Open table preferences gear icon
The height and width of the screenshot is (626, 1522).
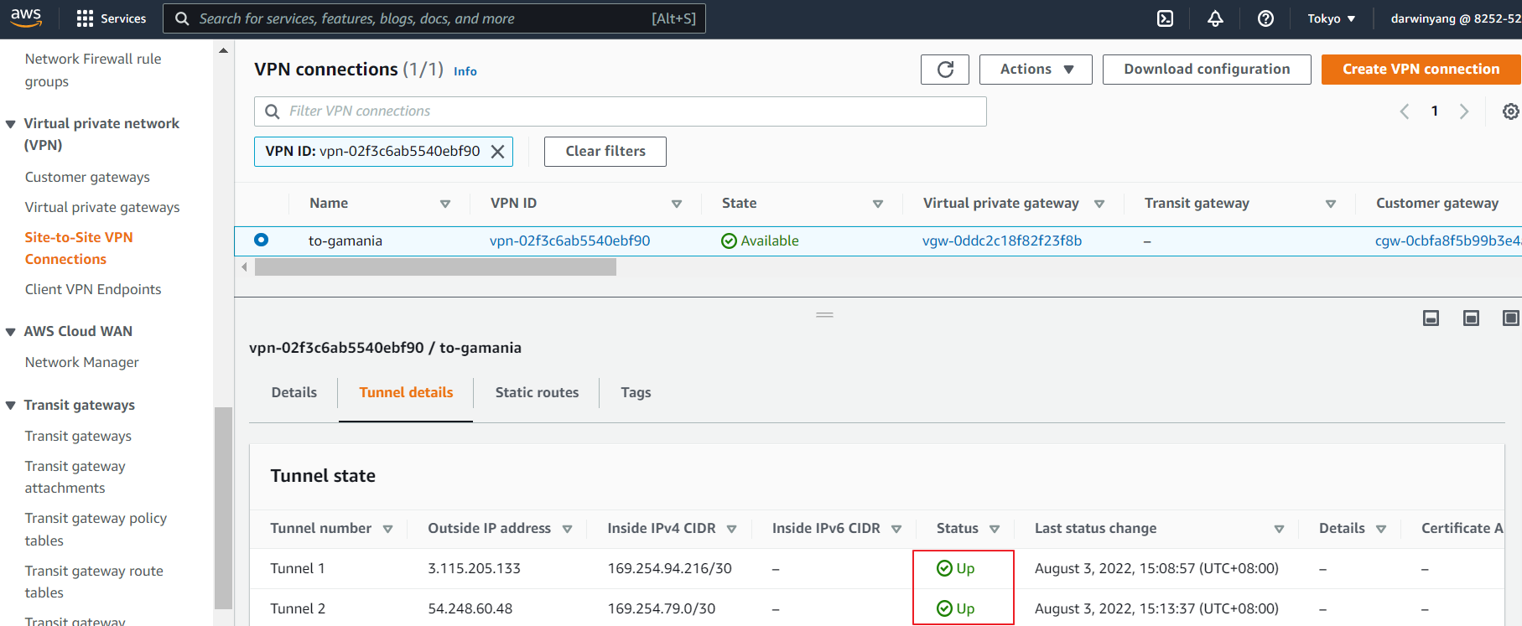[1510, 111]
